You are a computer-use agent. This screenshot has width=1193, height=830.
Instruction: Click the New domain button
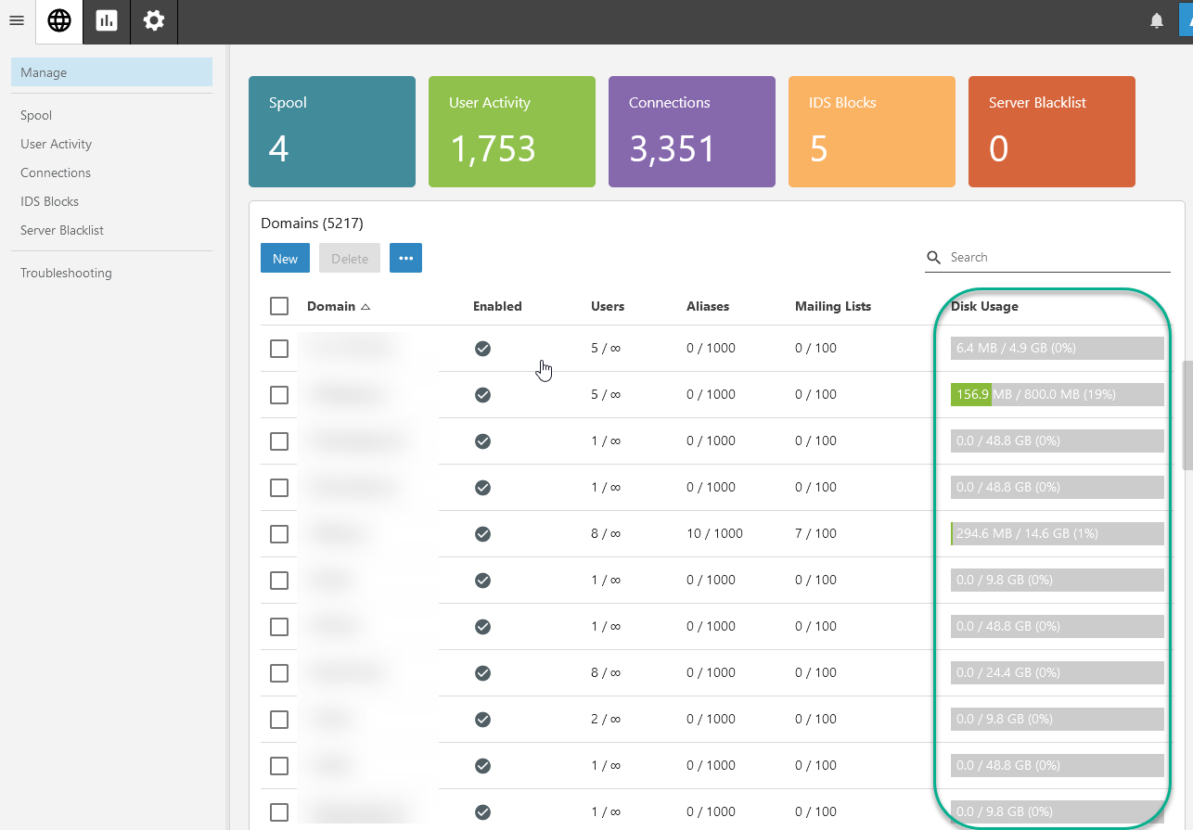coord(285,259)
